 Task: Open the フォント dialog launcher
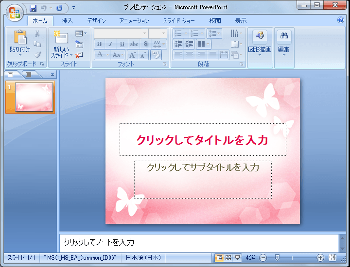[x=165, y=64]
